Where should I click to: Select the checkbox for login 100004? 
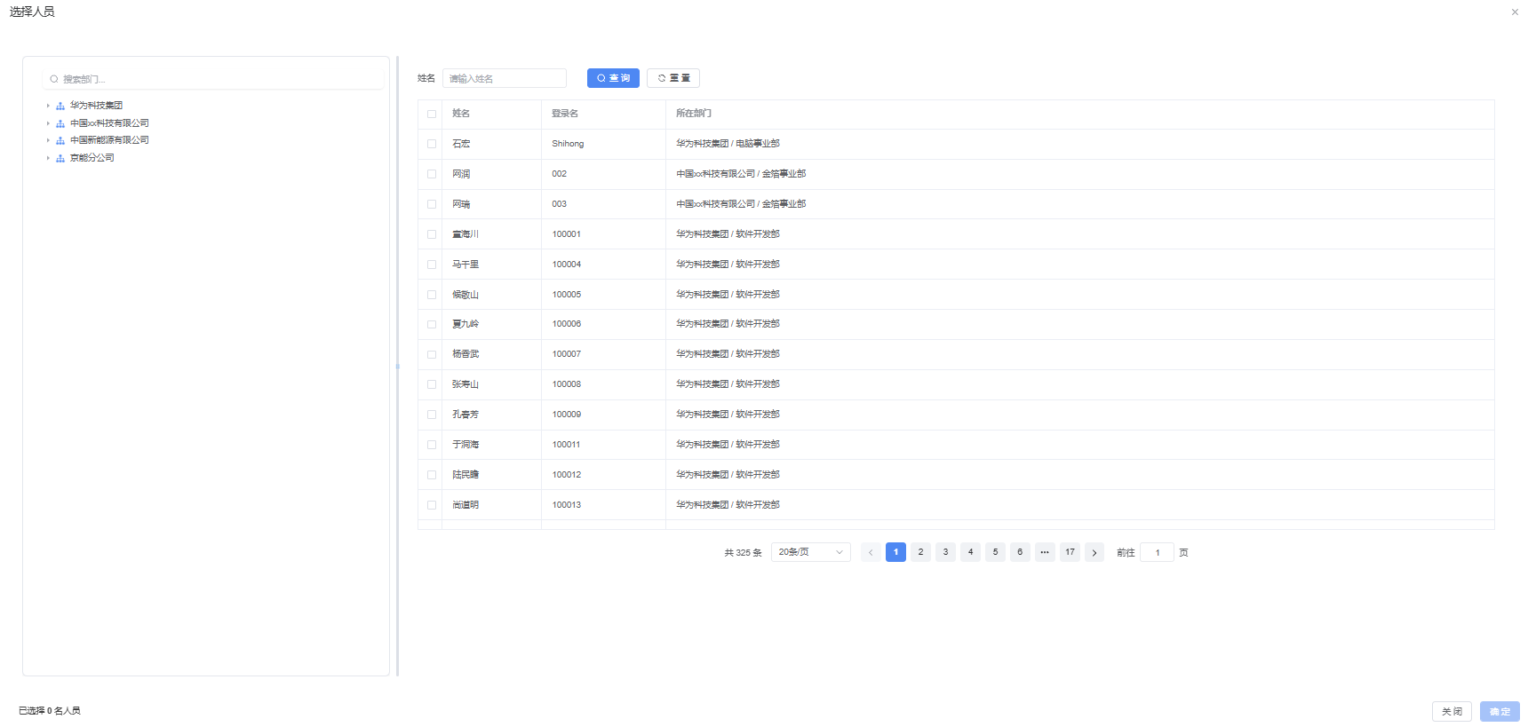pyautogui.click(x=432, y=265)
